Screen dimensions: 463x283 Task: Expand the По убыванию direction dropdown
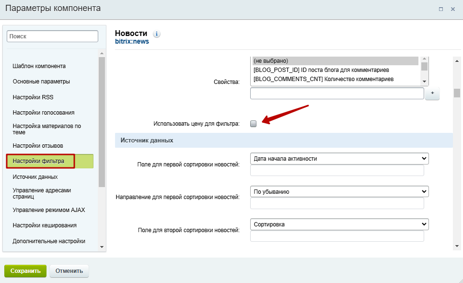339,191
